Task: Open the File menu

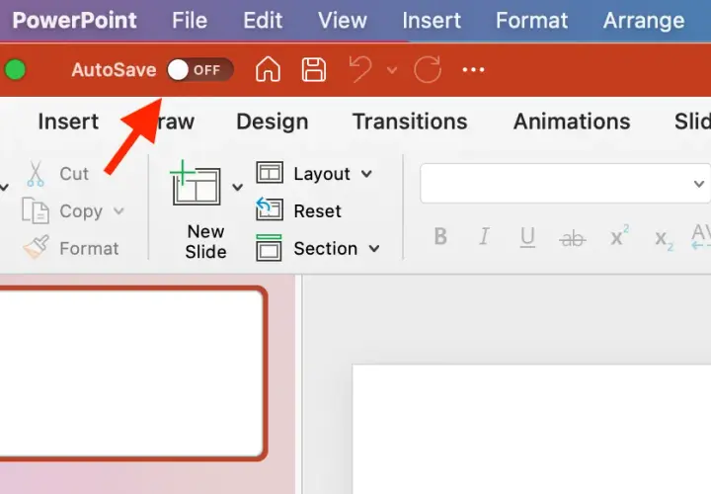Action: pos(190,21)
